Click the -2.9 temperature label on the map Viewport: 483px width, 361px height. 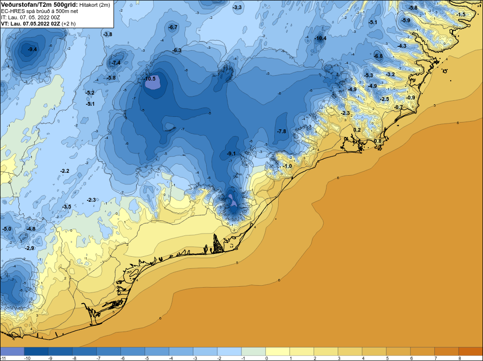coord(29,248)
